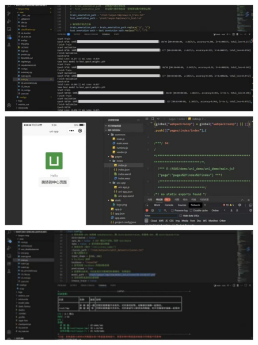Click the 跳转到中心页面 button

click(x=54, y=182)
